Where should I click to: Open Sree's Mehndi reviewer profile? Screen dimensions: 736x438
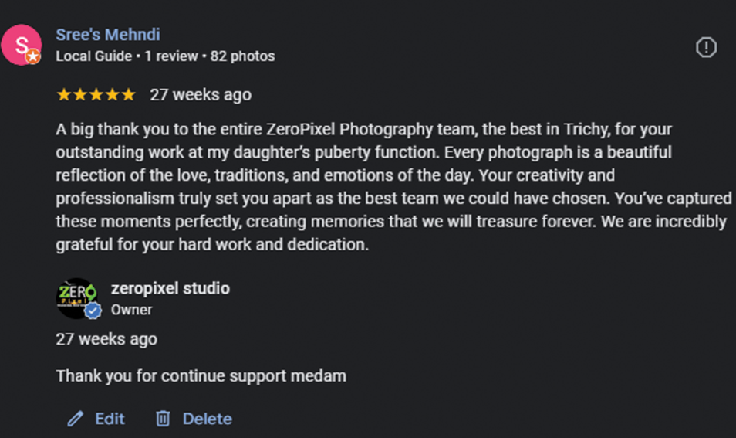[x=108, y=34]
